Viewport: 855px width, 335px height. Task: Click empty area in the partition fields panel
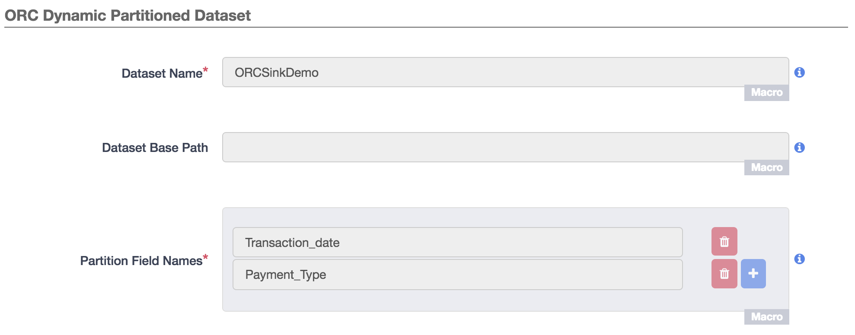coord(475,300)
